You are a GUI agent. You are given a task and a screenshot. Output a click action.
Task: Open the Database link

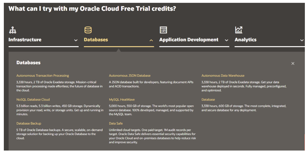[208, 100]
